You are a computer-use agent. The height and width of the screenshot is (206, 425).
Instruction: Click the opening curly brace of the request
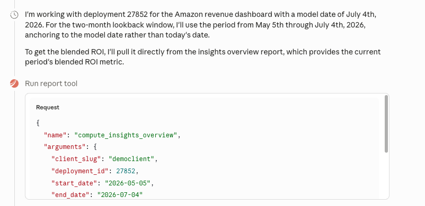coord(38,123)
